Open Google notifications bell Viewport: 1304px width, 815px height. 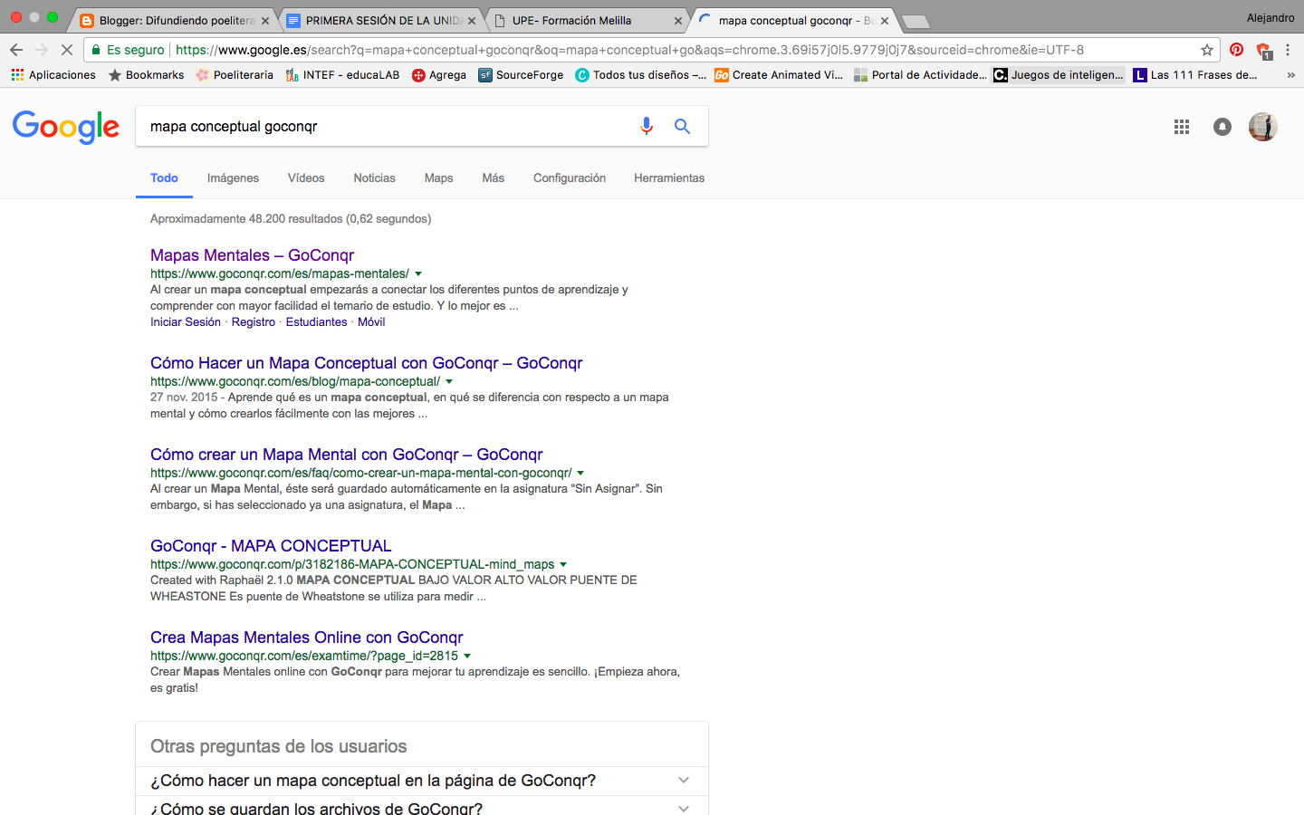pos(1222,127)
